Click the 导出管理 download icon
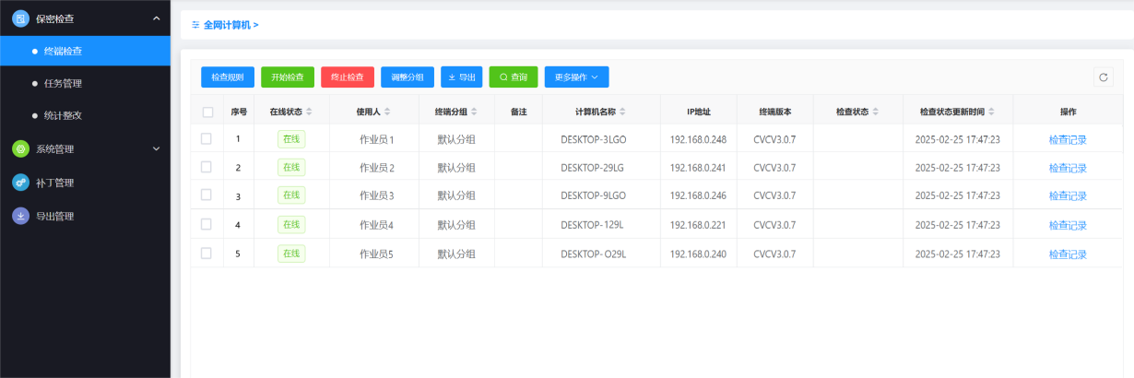1134x378 pixels. (x=20, y=217)
